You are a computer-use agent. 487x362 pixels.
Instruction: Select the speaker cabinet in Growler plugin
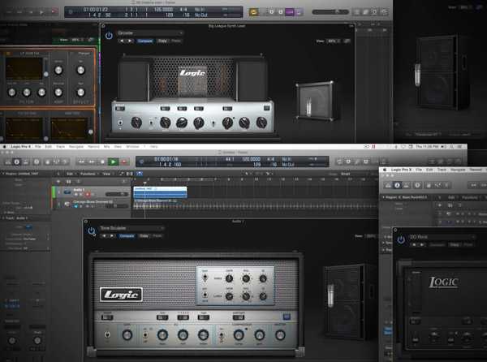point(315,101)
